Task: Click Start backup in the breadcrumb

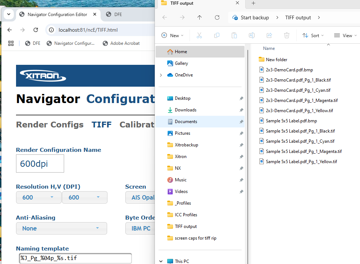Action: point(255,18)
